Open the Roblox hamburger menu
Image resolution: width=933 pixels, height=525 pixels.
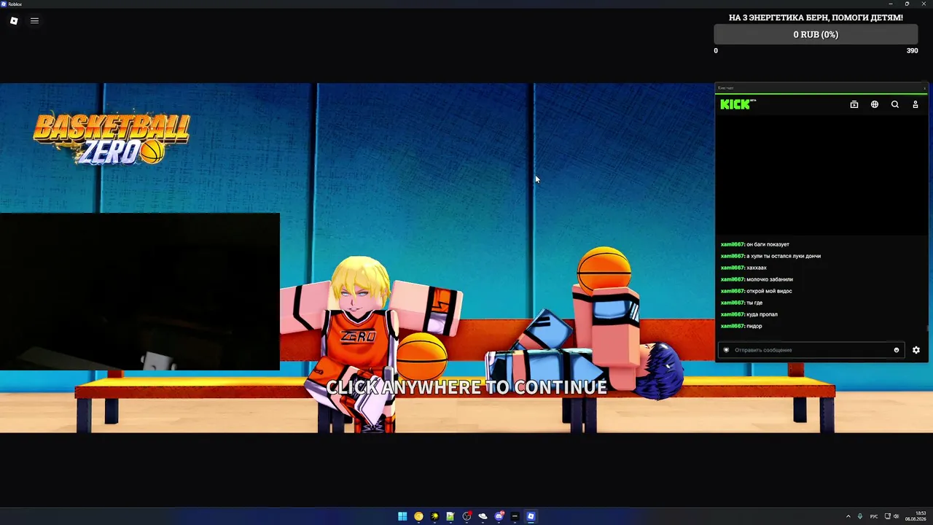pos(34,20)
